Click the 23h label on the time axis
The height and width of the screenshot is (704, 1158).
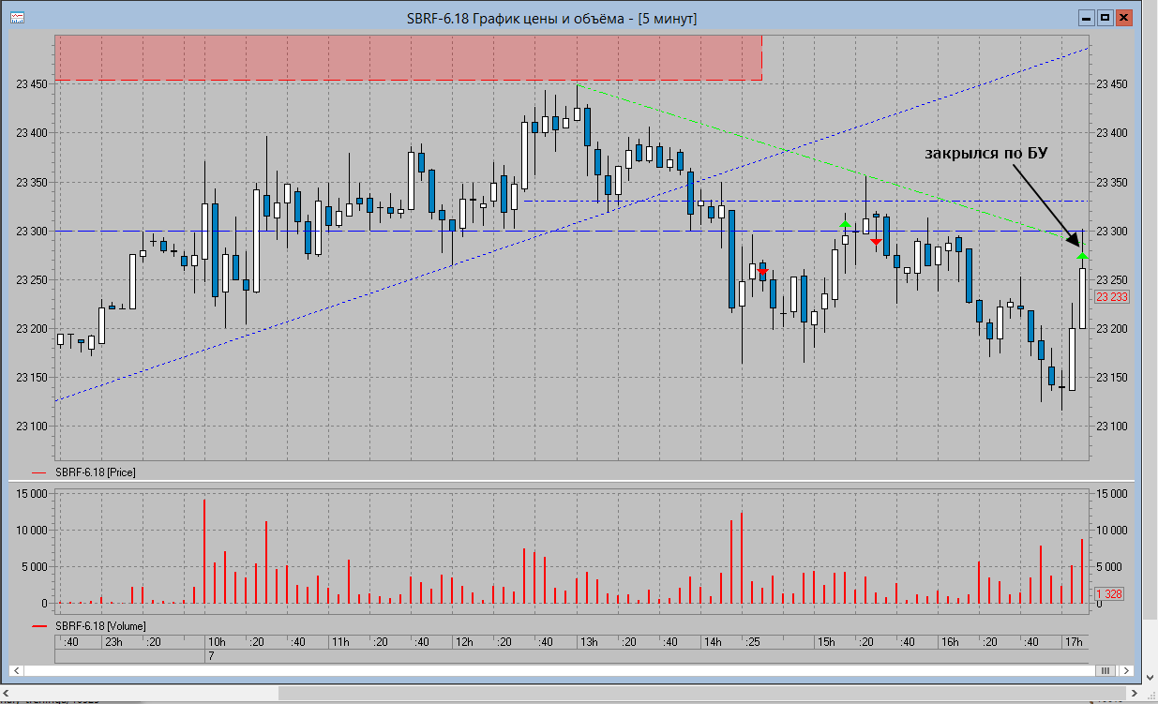click(x=113, y=642)
